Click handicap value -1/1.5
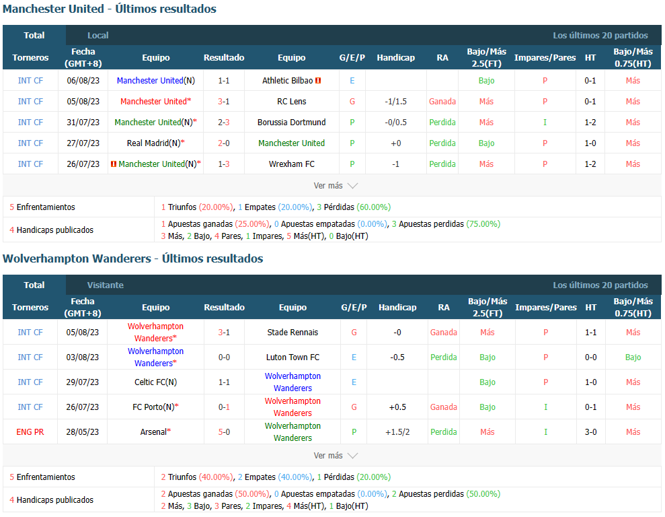 (395, 102)
